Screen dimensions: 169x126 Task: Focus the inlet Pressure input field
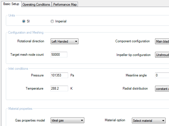(x=59, y=75)
